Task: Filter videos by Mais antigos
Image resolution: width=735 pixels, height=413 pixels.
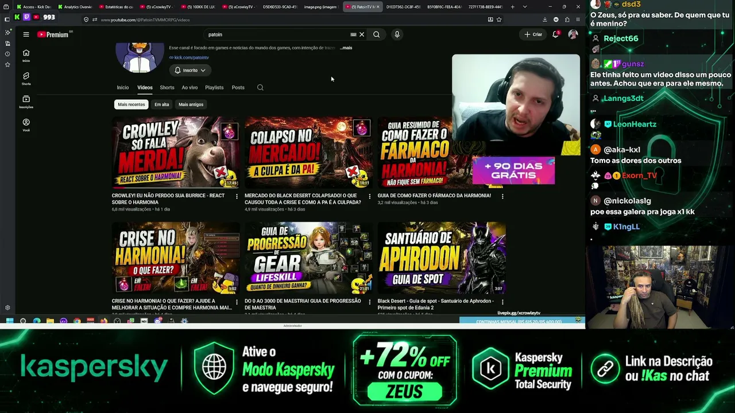Action: click(191, 104)
